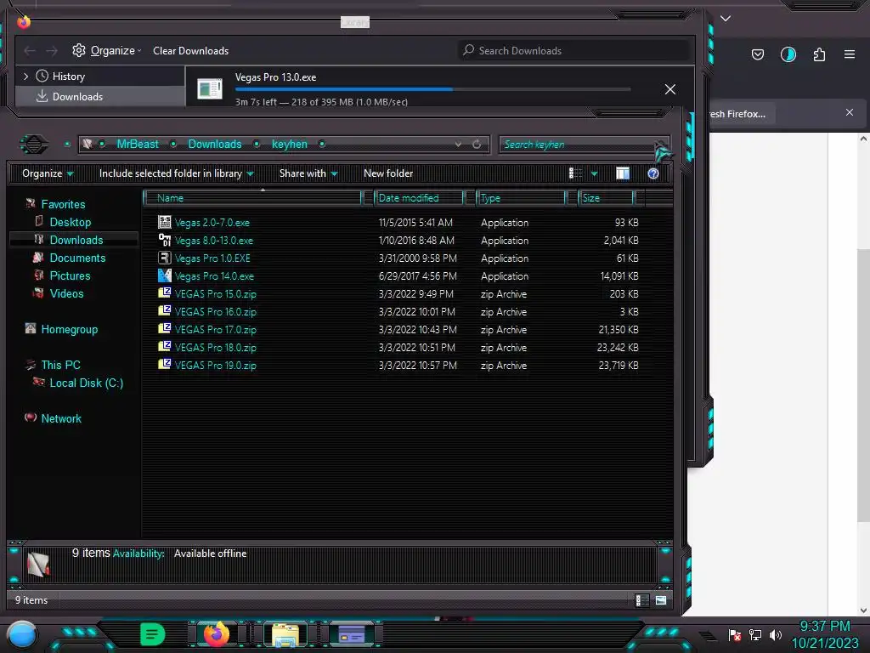Expand the History tree item
Image resolution: width=870 pixels, height=653 pixels.
click(x=25, y=76)
